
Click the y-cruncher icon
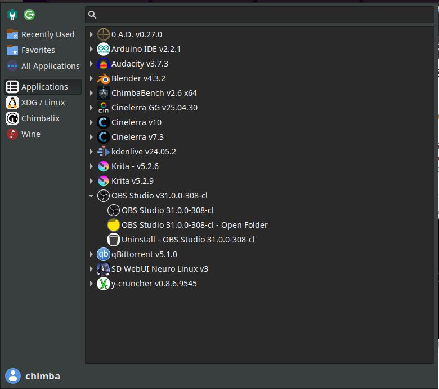tap(104, 284)
